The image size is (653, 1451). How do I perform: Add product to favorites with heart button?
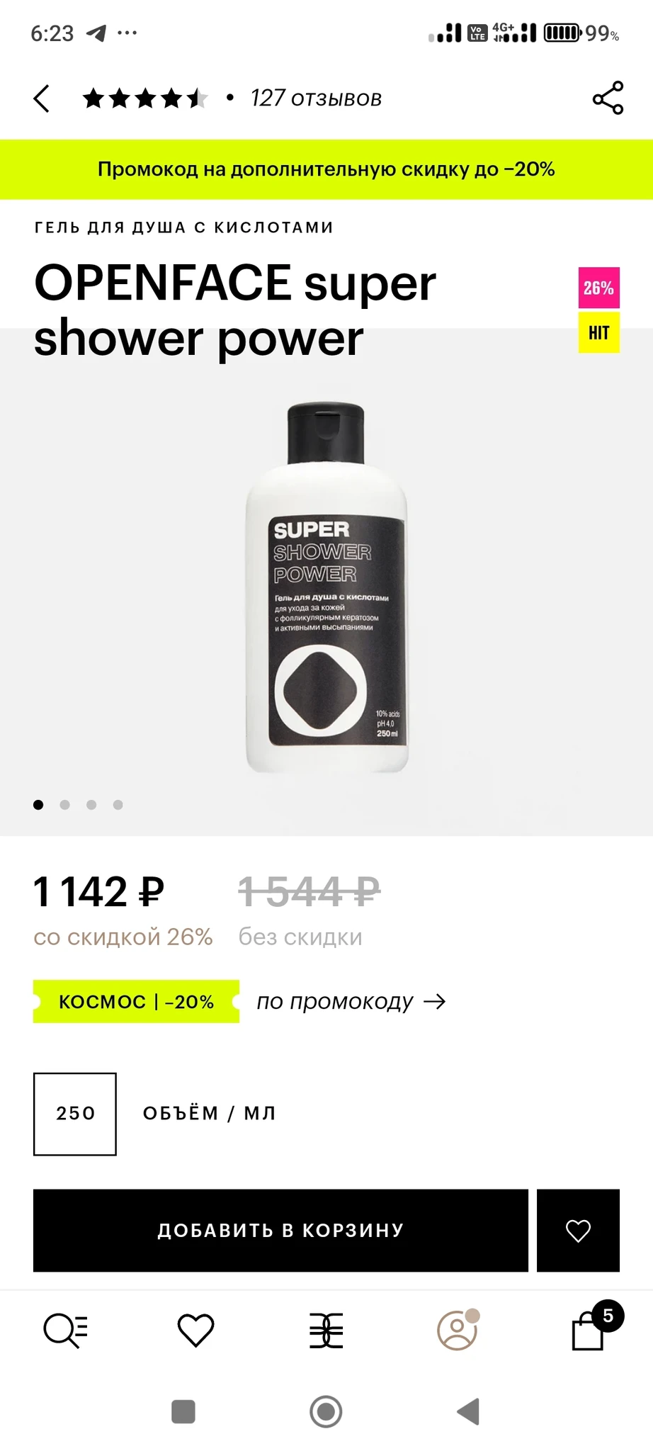tap(578, 1231)
